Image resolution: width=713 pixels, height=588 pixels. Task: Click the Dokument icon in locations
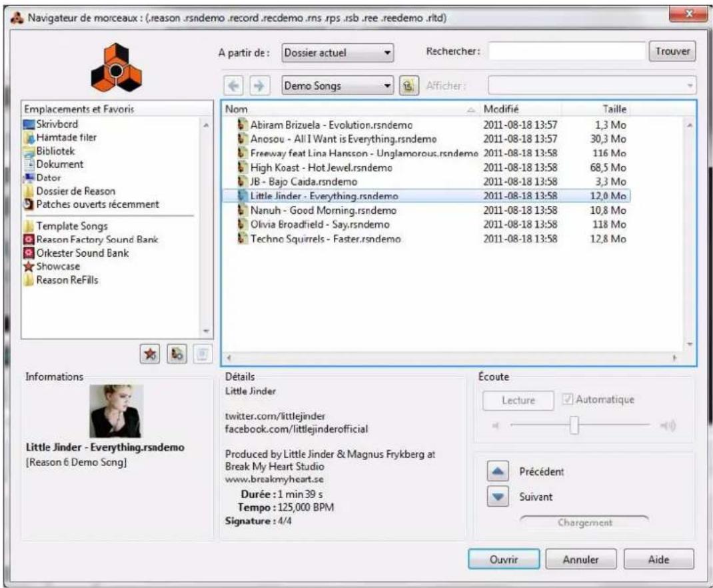click(29, 164)
